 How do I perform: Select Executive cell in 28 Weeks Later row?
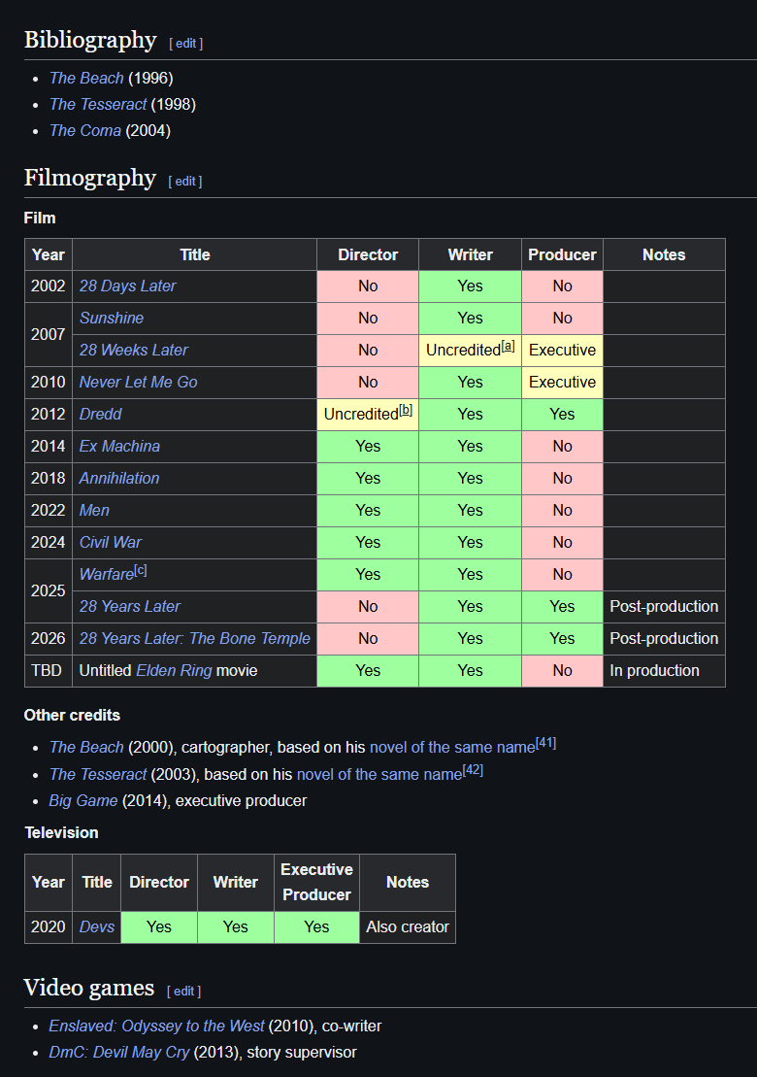562,350
